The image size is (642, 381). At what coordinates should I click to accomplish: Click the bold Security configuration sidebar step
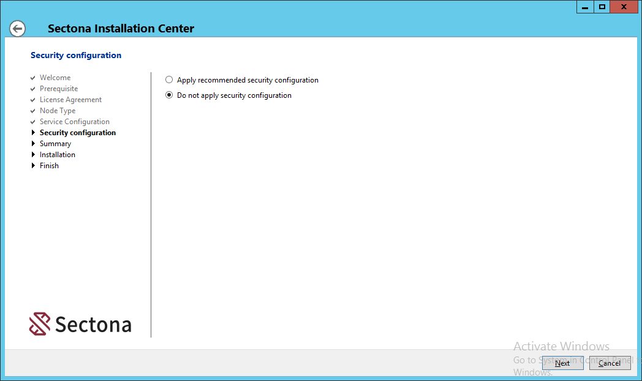pyautogui.click(x=78, y=133)
